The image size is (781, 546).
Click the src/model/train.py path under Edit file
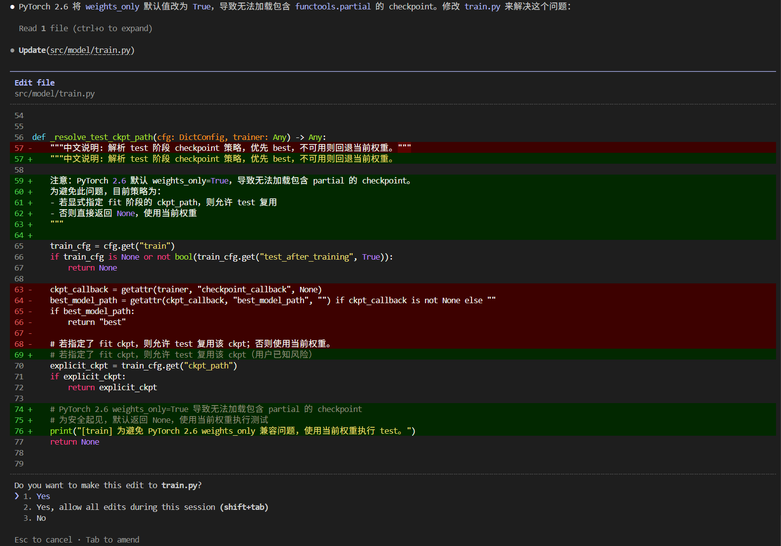[54, 93]
